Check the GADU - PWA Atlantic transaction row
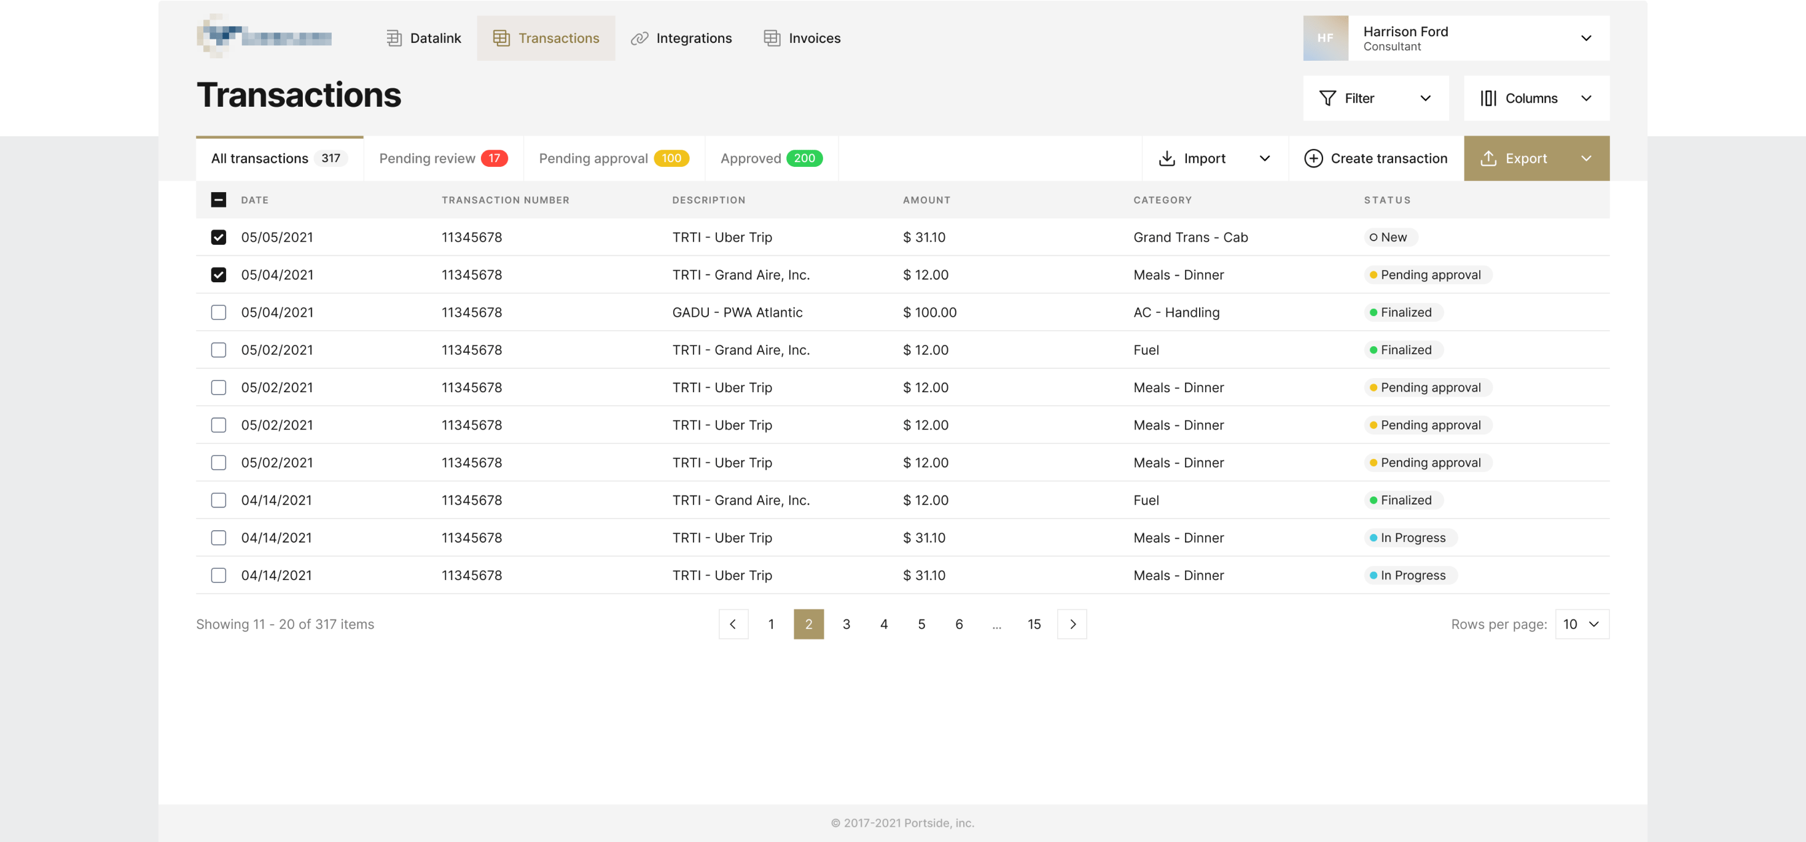Image resolution: width=1806 pixels, height=842 pixels. click(218, 312)
